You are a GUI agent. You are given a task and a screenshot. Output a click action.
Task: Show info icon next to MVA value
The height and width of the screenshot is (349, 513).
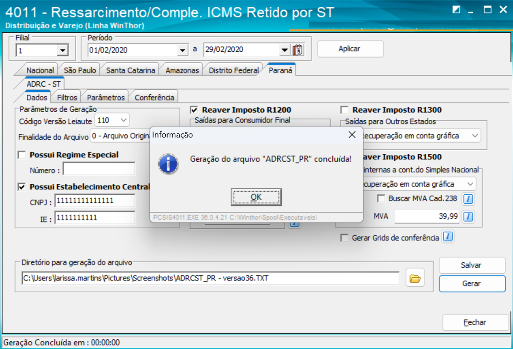pos(468,216)
